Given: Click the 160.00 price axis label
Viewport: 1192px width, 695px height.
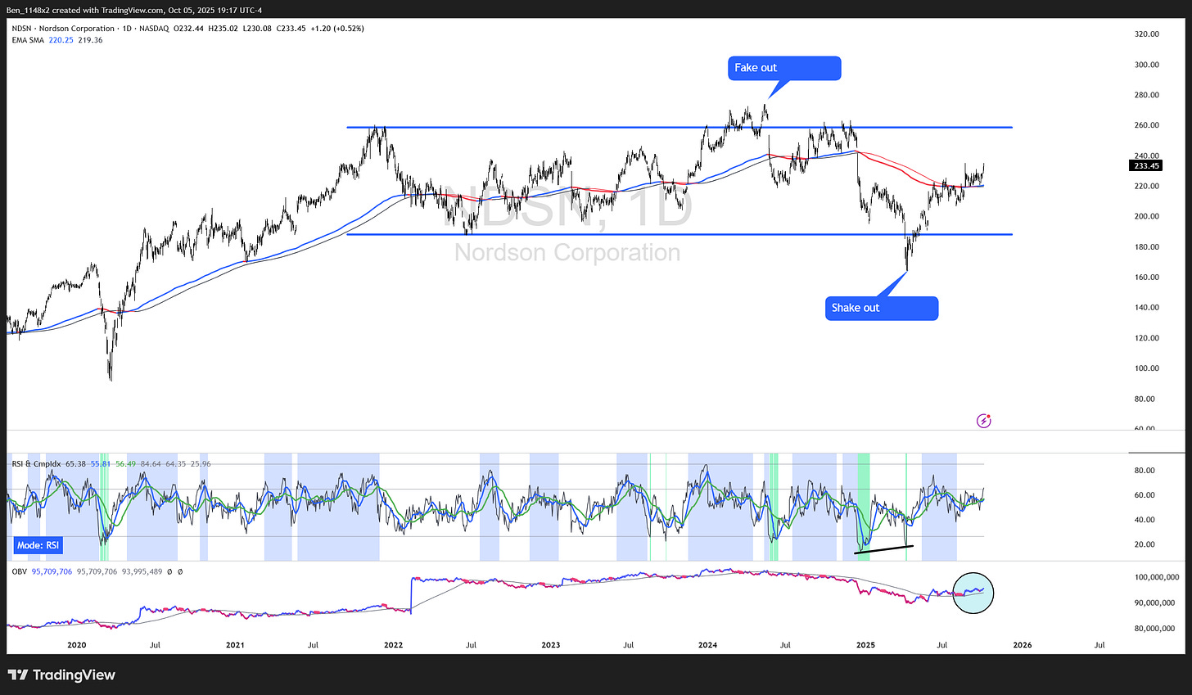Looking at the screenshot, I should [x=1147, y=277].
